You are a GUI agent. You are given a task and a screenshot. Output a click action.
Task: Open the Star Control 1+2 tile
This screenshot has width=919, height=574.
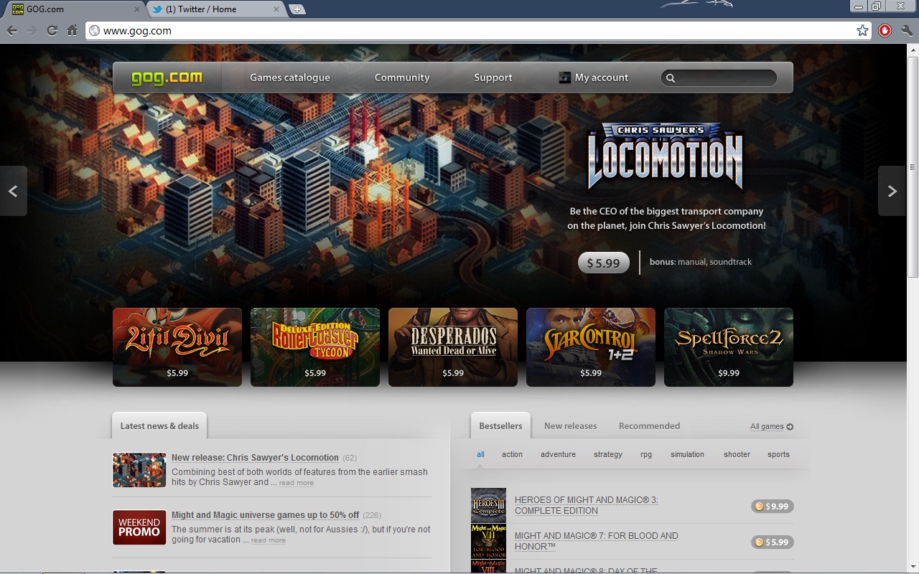pos(591,347)
